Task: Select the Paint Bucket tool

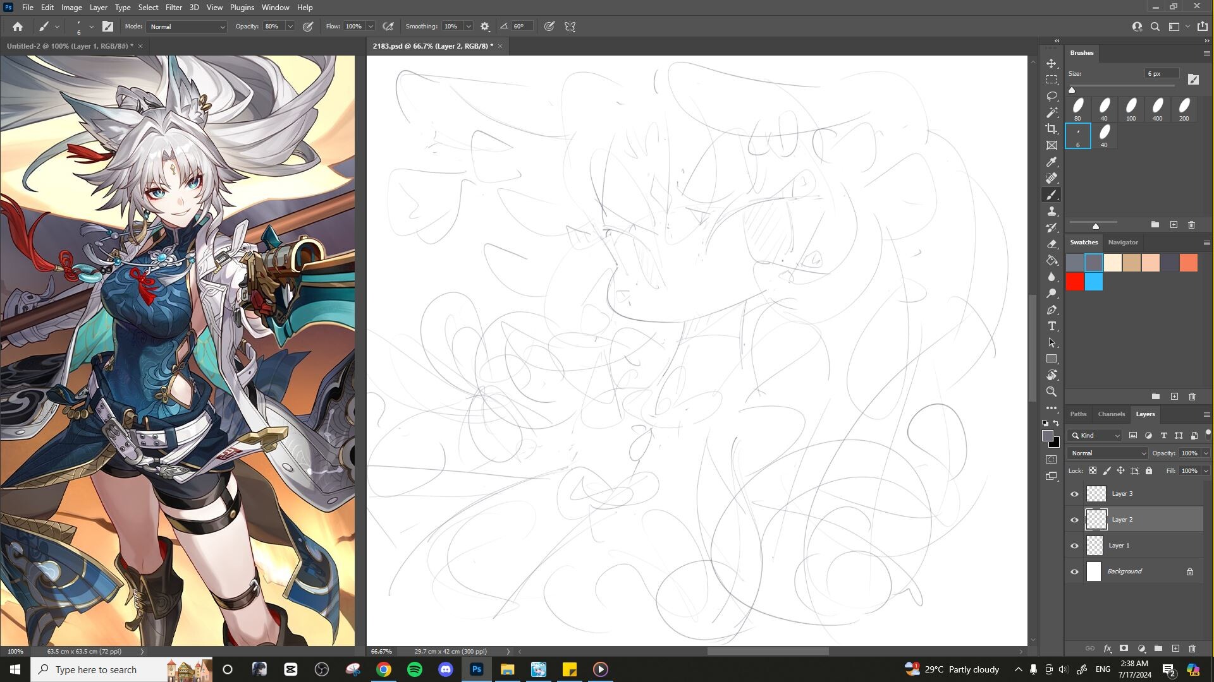Action: pos(1052,261)
